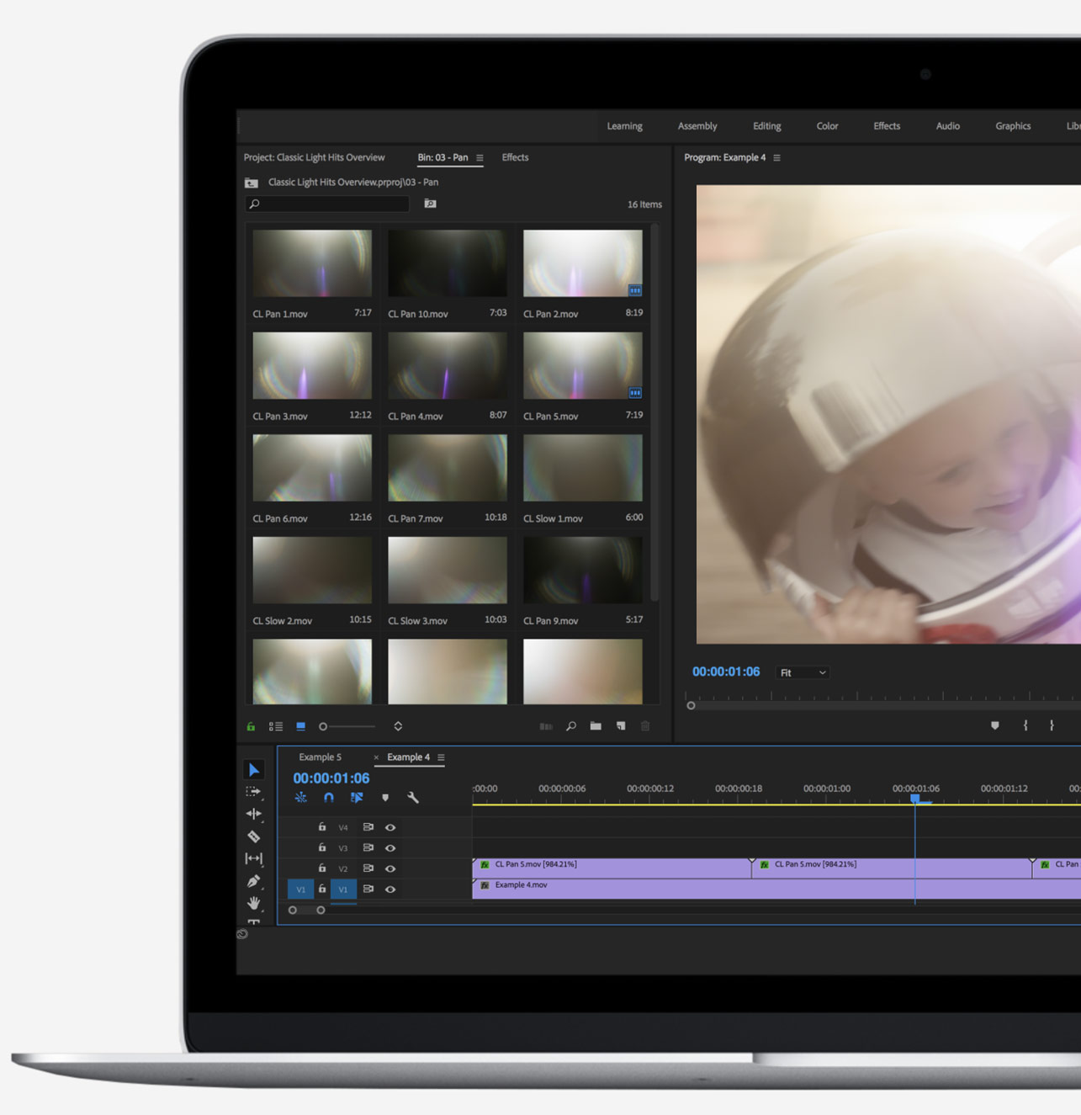Select CL Slow 3.mov thumbnail
Screen dimensions: 1081x1115
448,570
